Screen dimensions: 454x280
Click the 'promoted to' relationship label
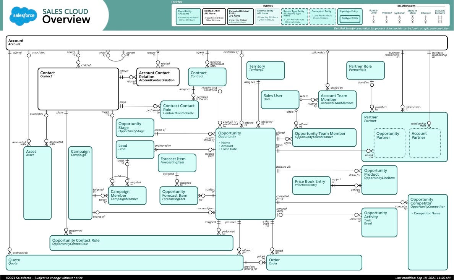point(163,146)
